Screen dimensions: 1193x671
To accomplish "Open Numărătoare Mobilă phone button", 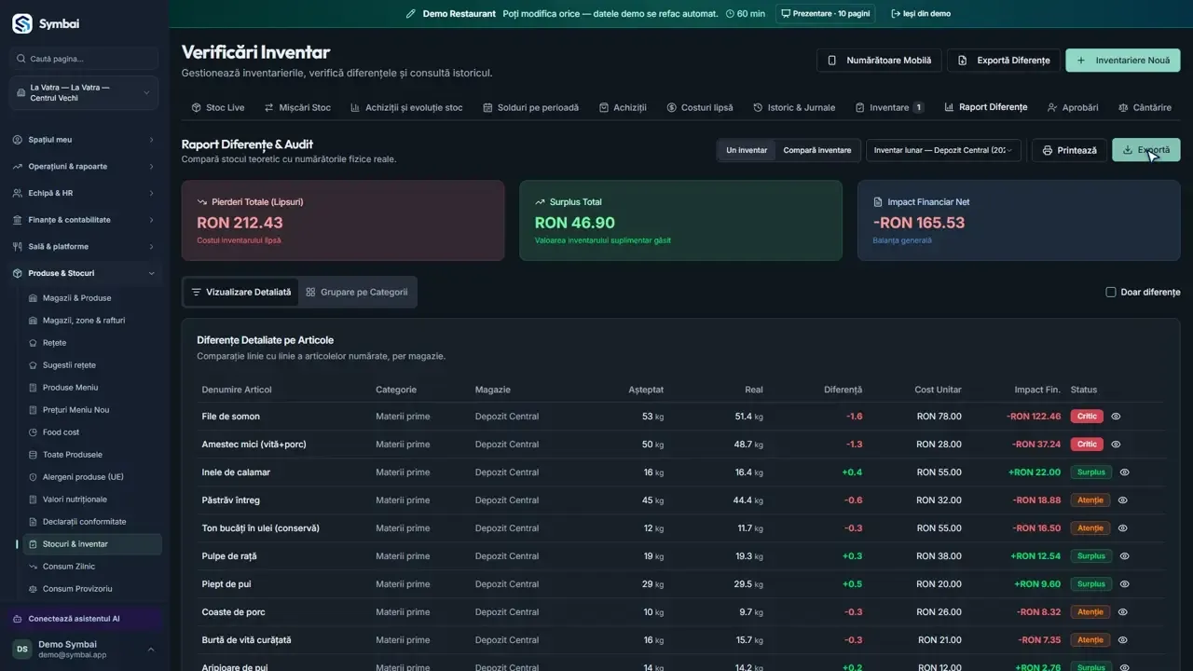I will point(880,61).
